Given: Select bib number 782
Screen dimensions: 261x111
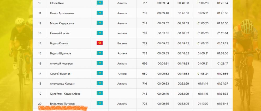Looking at the screenshot, I should (145, 33).
